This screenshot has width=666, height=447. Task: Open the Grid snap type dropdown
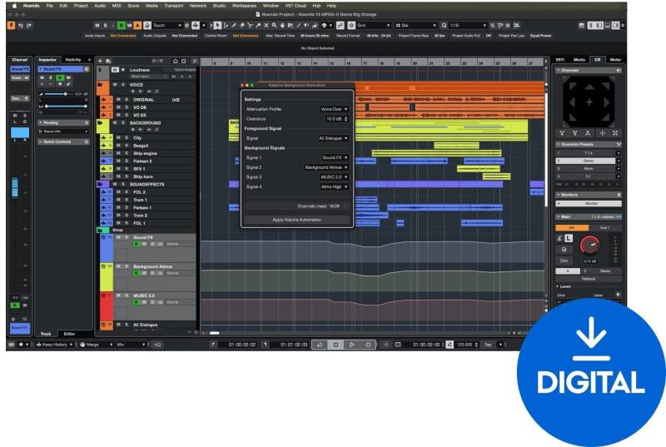pos(374,26)
